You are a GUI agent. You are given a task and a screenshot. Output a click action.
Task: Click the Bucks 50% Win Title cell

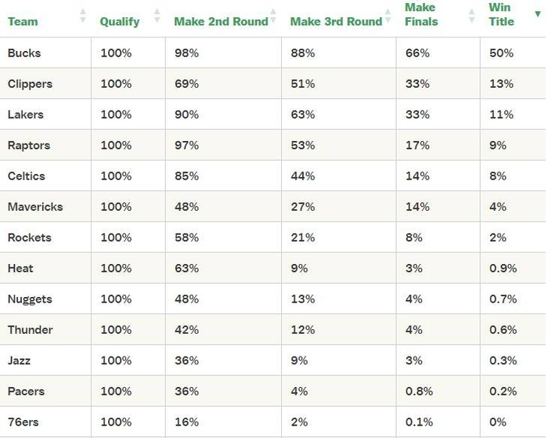point(501,53)
